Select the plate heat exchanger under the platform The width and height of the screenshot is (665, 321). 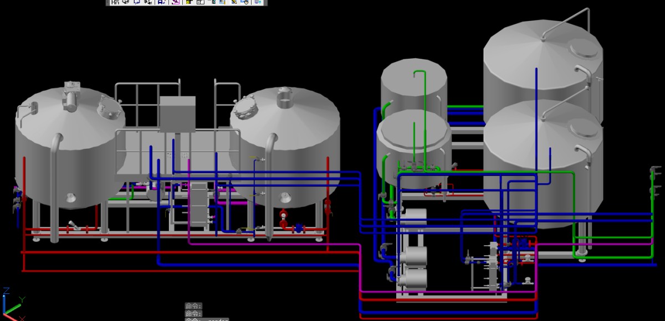click(x=198, y=205)
